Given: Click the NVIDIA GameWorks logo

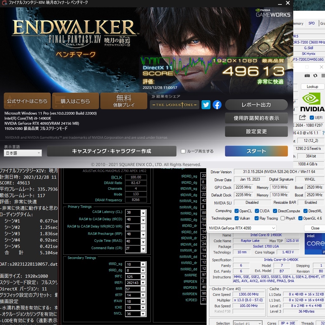Looking at the screenshot, I should (273, 13).
